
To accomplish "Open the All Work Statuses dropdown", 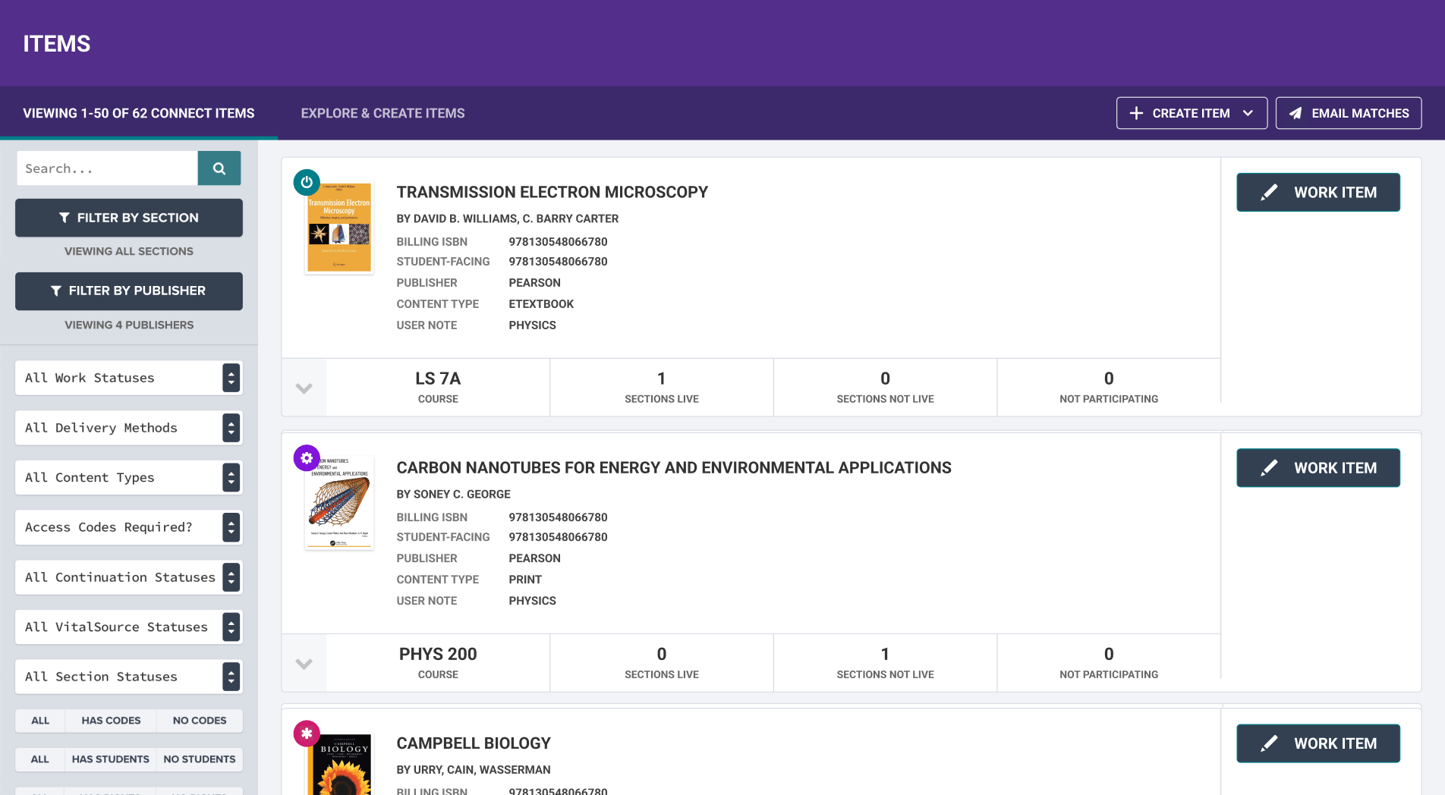I will pyautogui.click(x=128, y=378).
